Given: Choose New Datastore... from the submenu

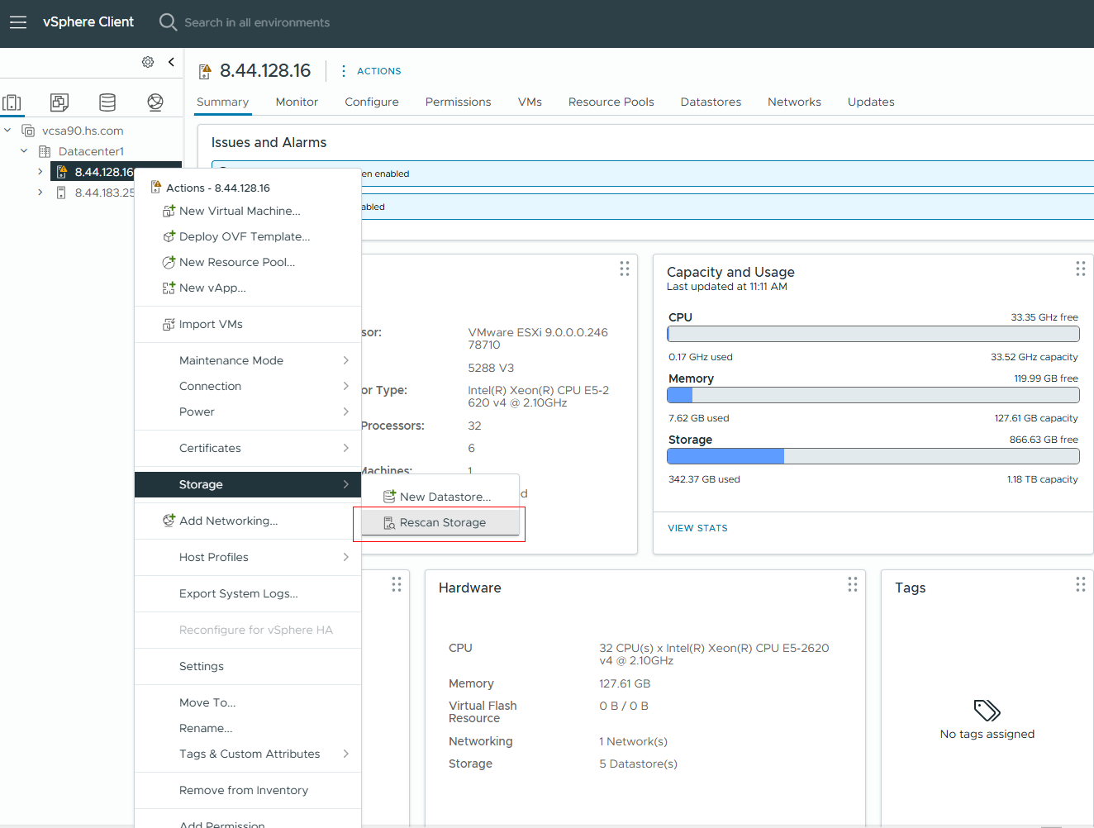Looking at the screenshot, I should click(x=440, y=497).
